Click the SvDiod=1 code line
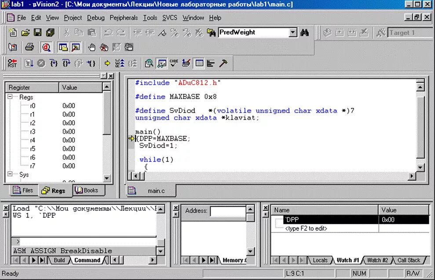The image size is (435, 280). click(x=158, y=145)
